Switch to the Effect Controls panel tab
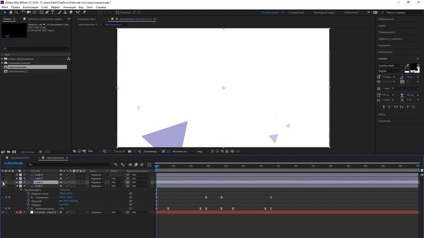Screen dimensions: 424x238 pyautogui.click(x=45, y=19)
